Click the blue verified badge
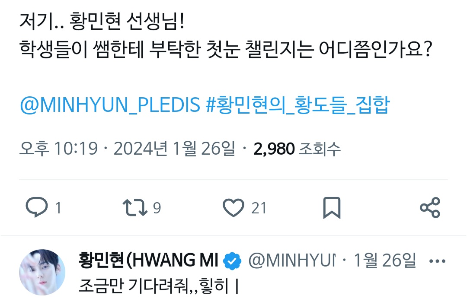 [232, 261]
